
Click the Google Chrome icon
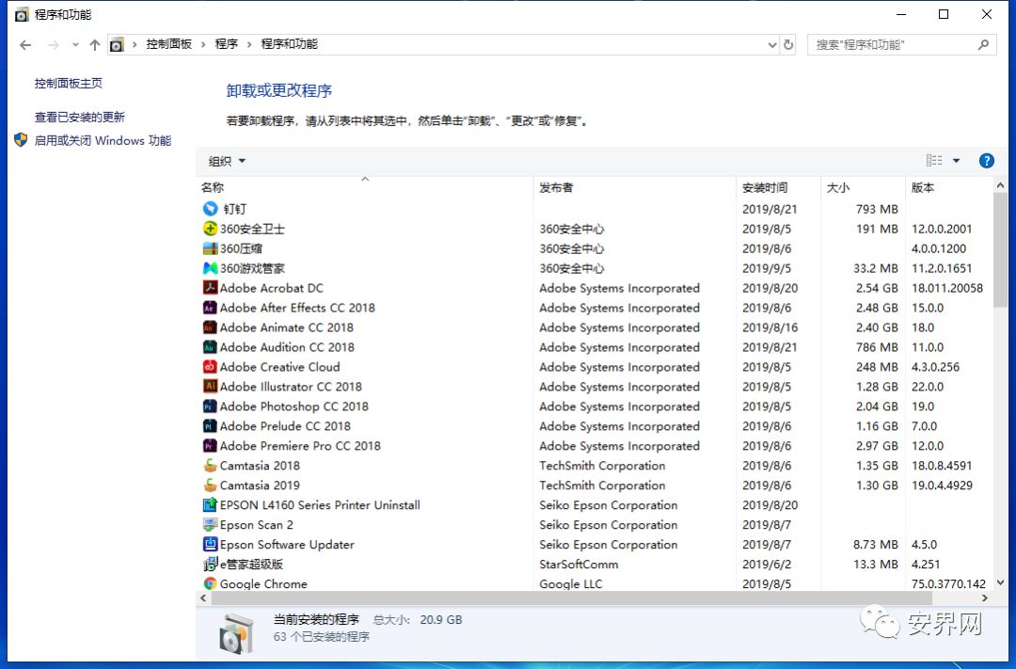pos(210,583)
